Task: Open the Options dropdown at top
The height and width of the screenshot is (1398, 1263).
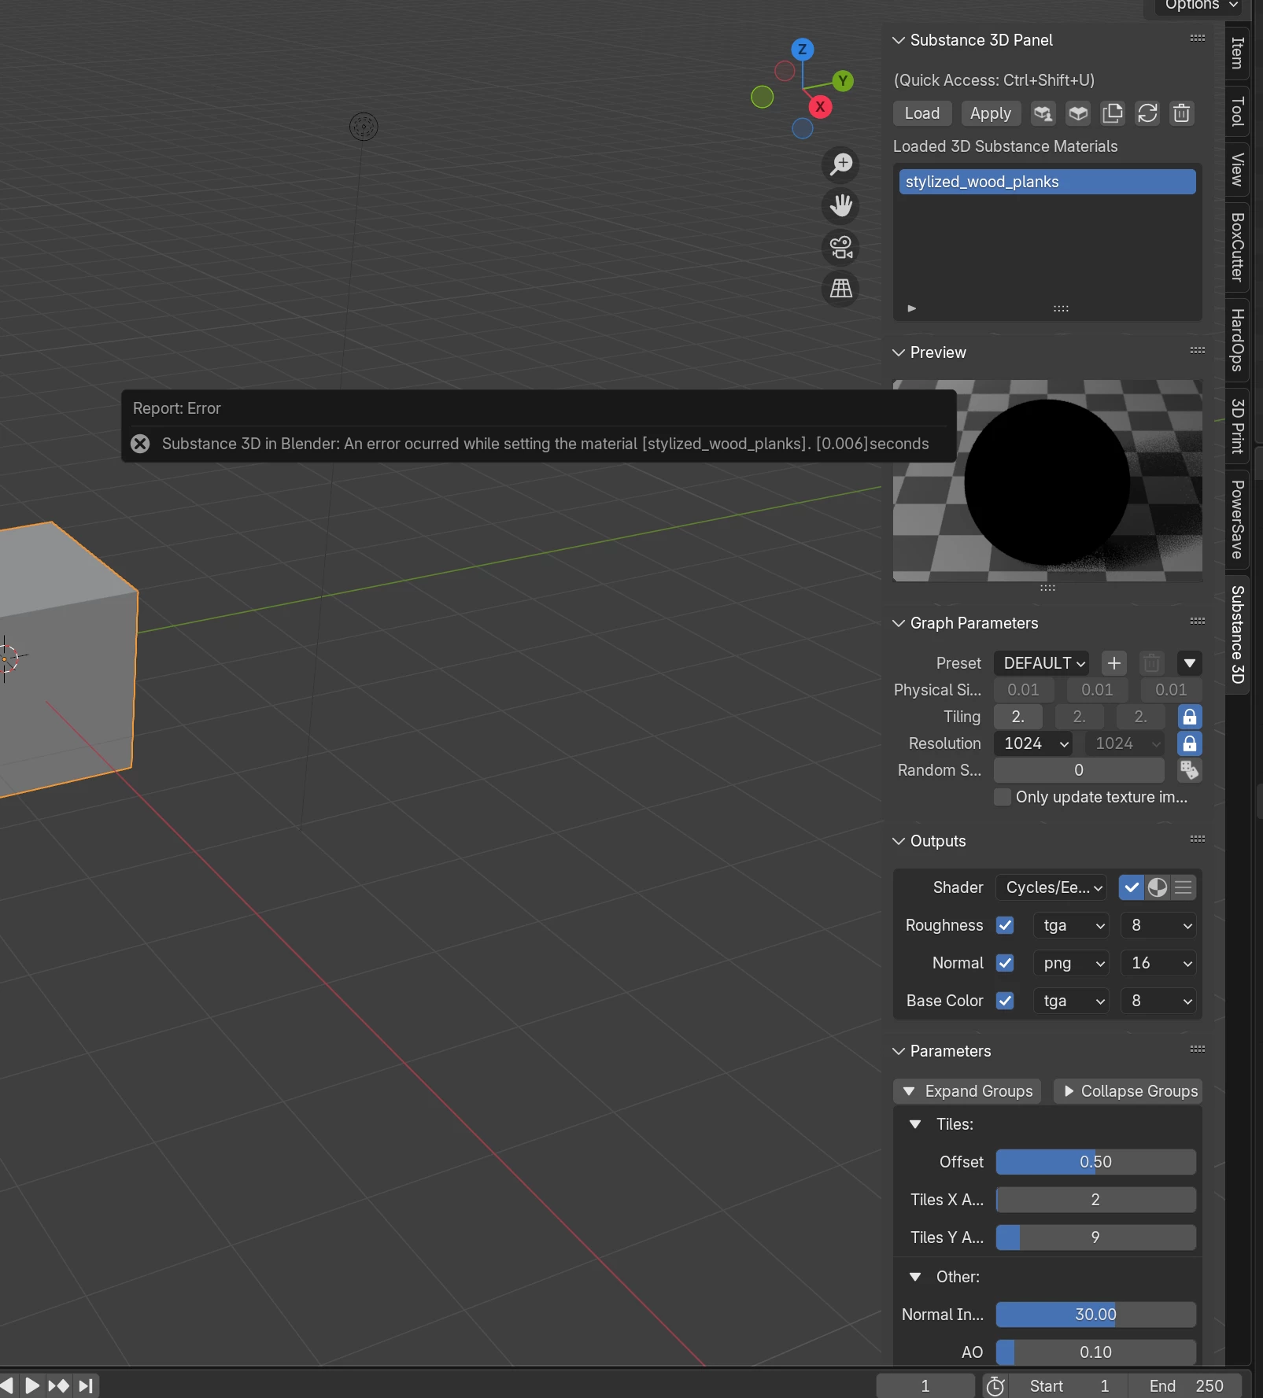Action: [x=1201, y=6]
